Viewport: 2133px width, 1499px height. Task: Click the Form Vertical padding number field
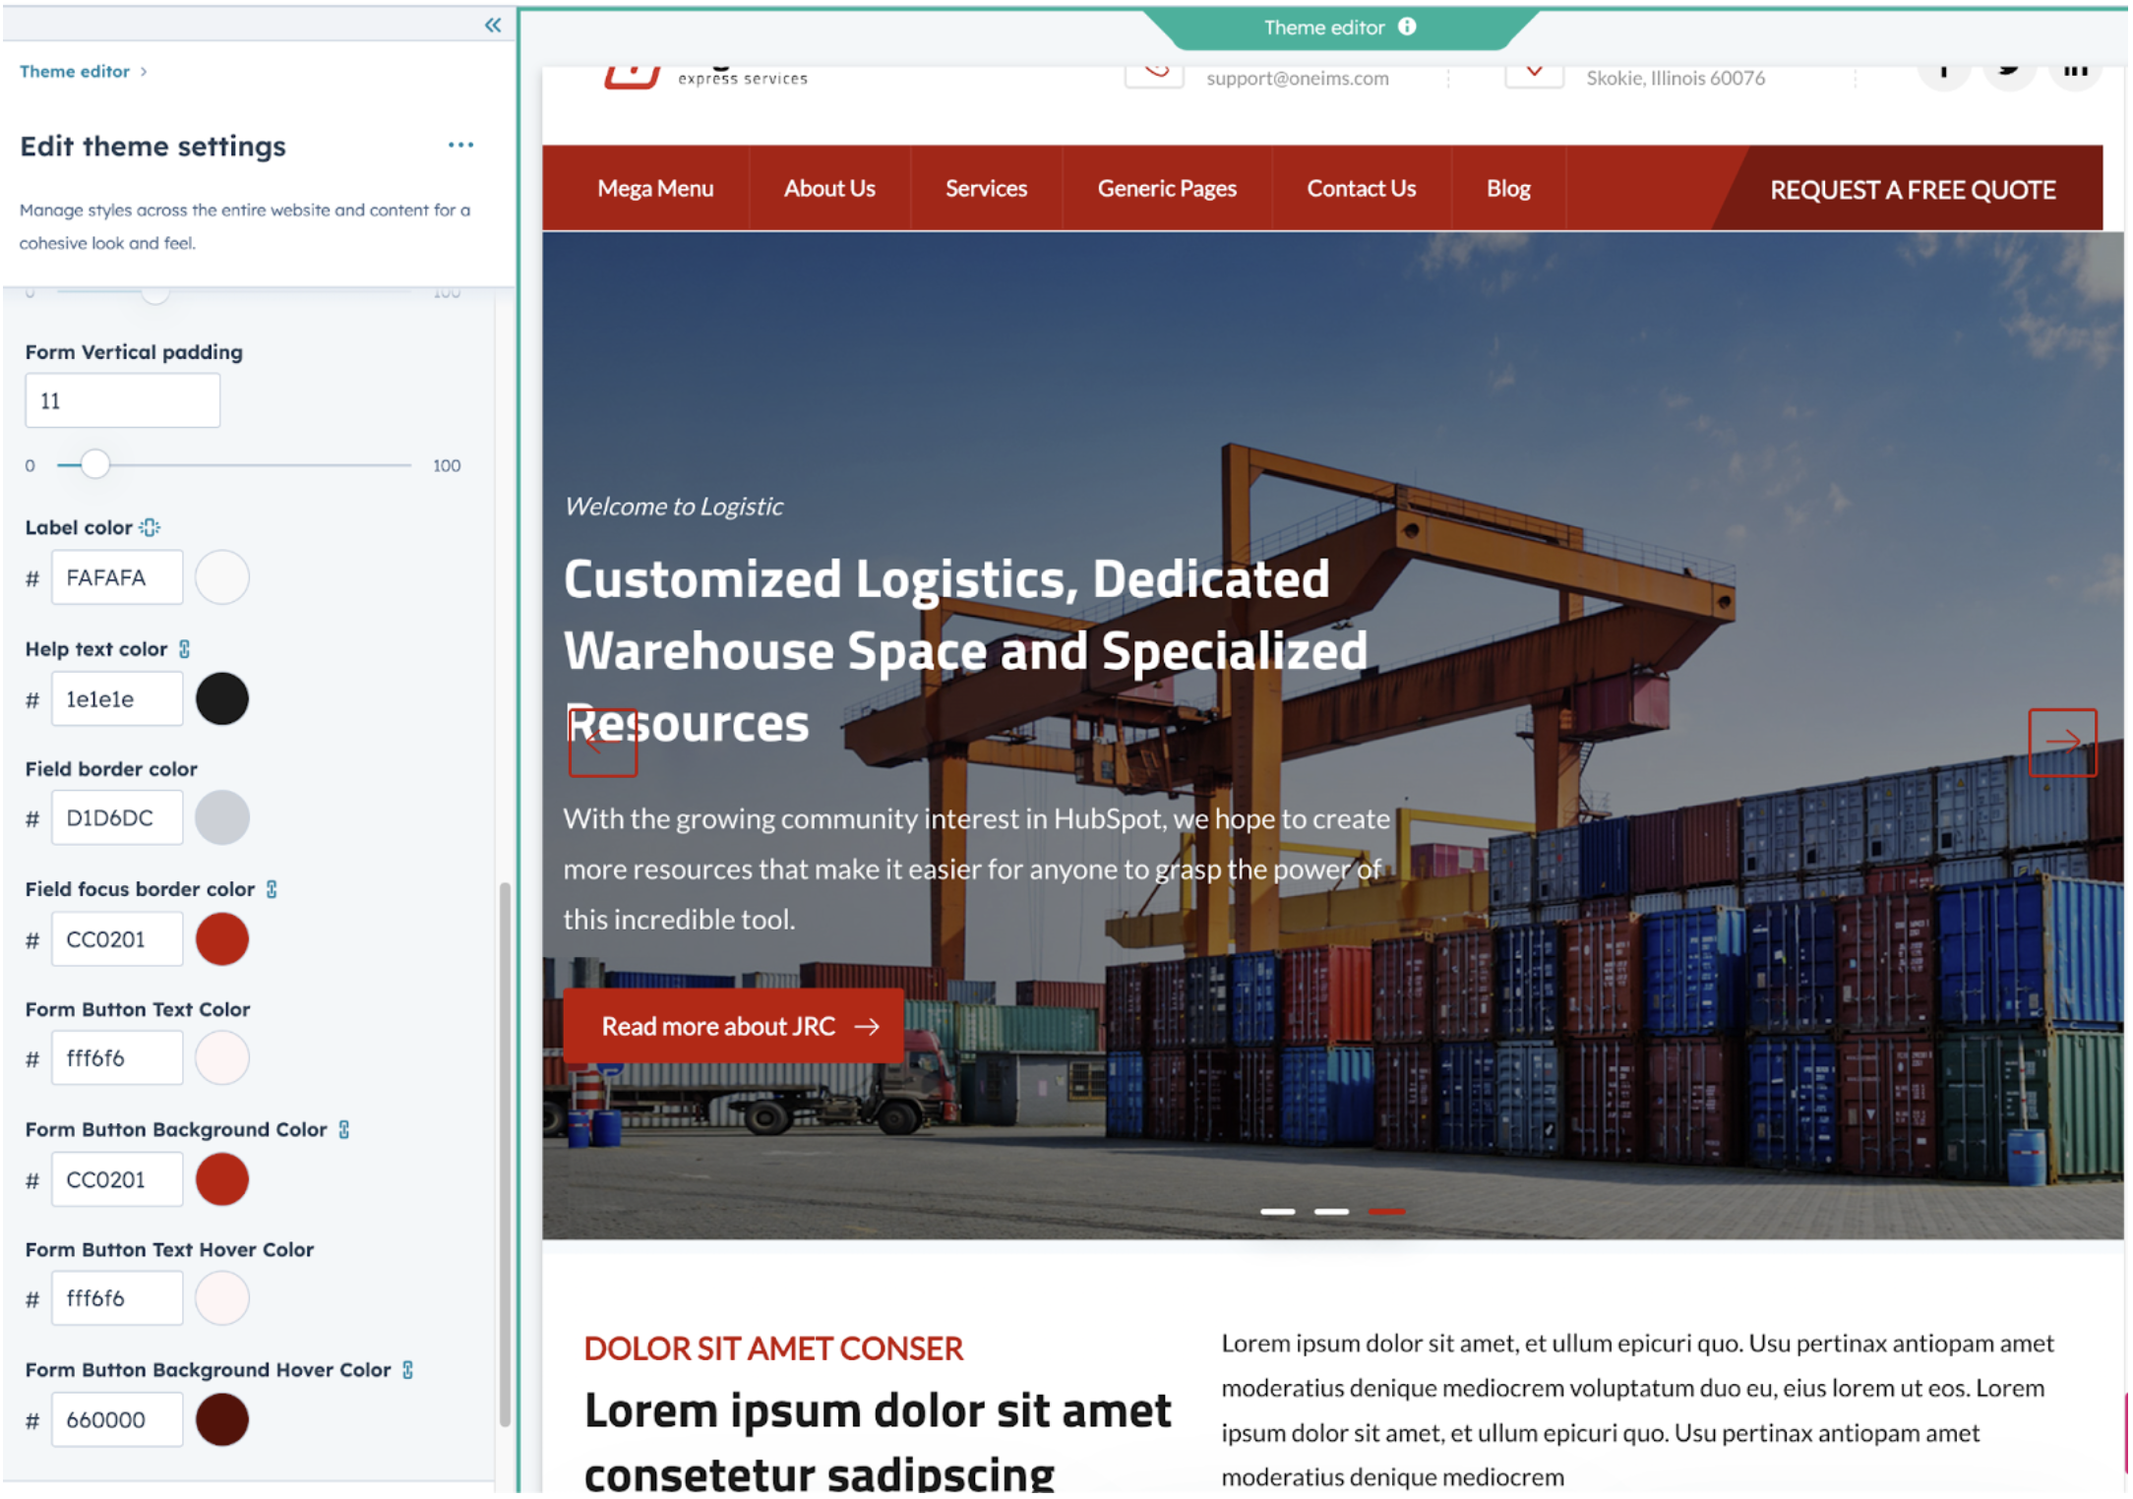[x=122, y=401]
